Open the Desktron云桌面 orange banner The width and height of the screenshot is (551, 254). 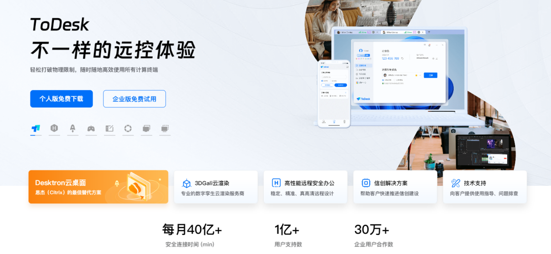pyautogui.click(x=98, y=187)
